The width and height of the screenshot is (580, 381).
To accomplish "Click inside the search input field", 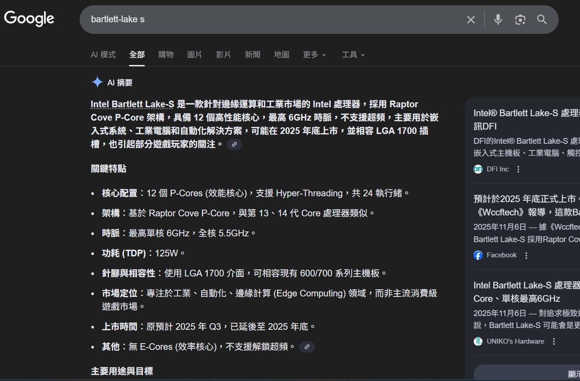I will (x=267, y=20).
